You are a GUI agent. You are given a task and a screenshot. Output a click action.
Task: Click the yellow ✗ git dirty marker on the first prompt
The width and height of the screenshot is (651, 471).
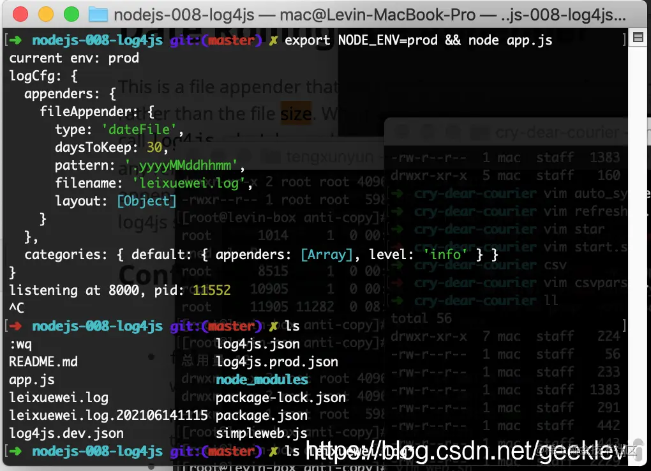tap(273, 41)
